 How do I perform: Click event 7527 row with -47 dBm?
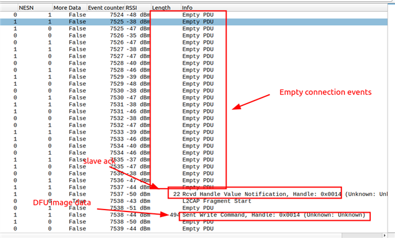(x=194, y=56)
